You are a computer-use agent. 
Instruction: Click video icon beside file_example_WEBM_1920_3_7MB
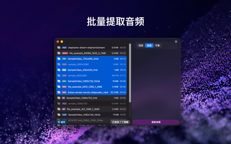coord(59,53)
